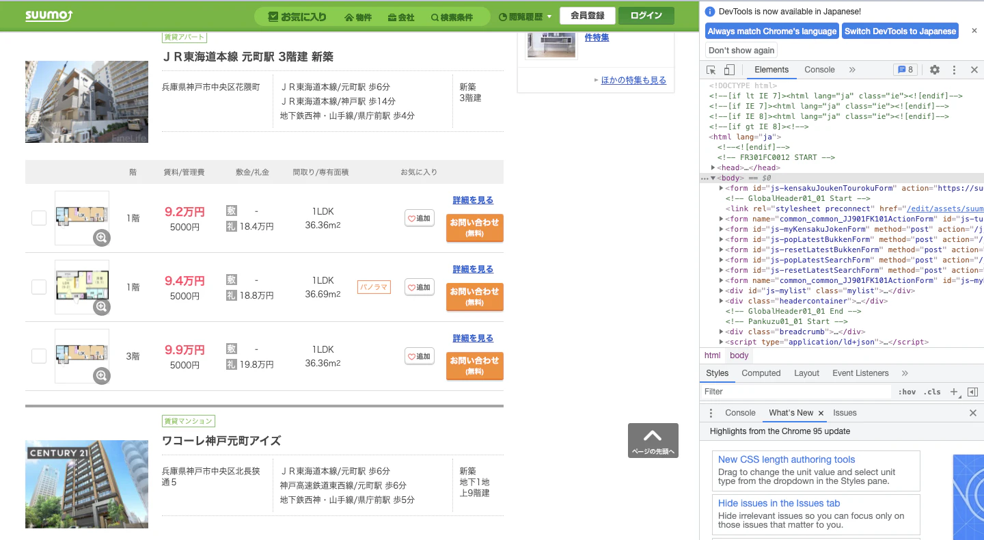This screenshot has height=540, width=984.
Task: Enlarge the floor plan of the 9.4万円 room
Action: (102, 307)
